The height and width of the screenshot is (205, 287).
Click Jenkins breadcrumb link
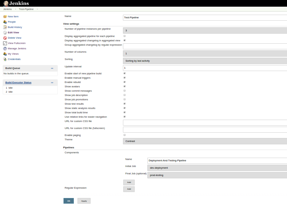point(7,9)
